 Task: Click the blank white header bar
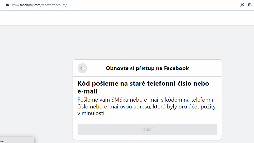(x=127, y=18)
